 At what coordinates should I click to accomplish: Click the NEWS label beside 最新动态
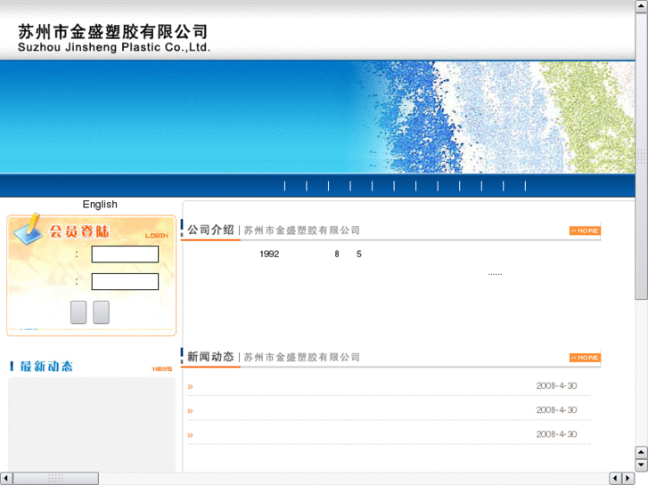162,369
